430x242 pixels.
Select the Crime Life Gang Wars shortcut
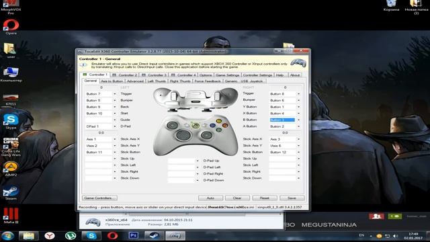11,147
